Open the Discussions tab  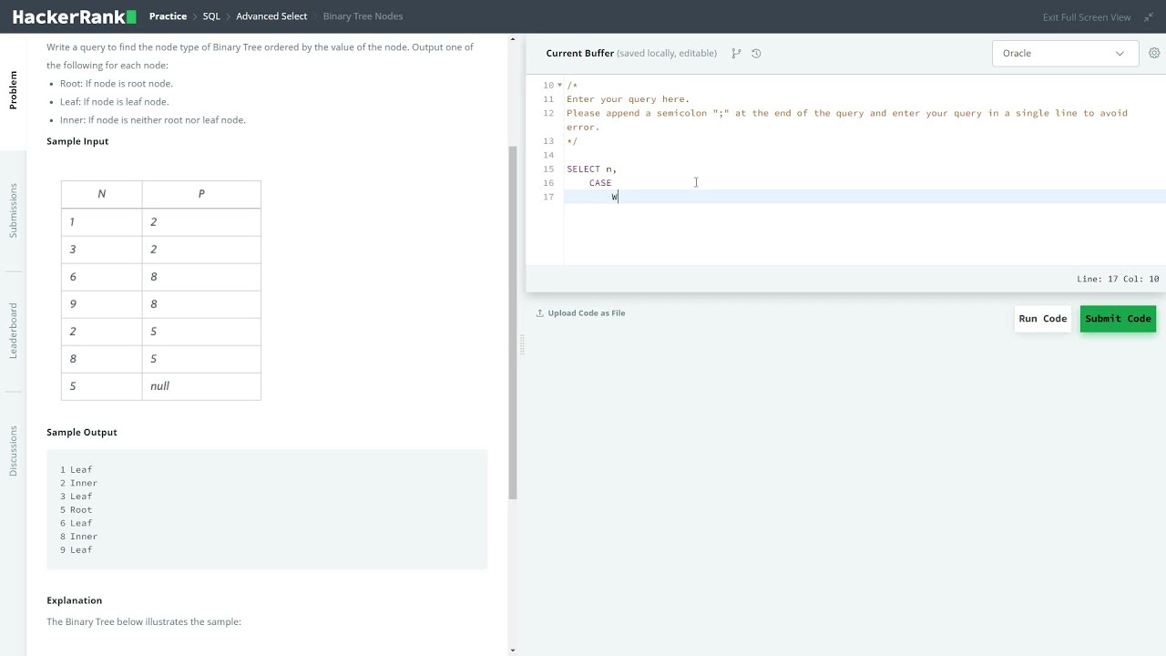click(x=14, y=450)
